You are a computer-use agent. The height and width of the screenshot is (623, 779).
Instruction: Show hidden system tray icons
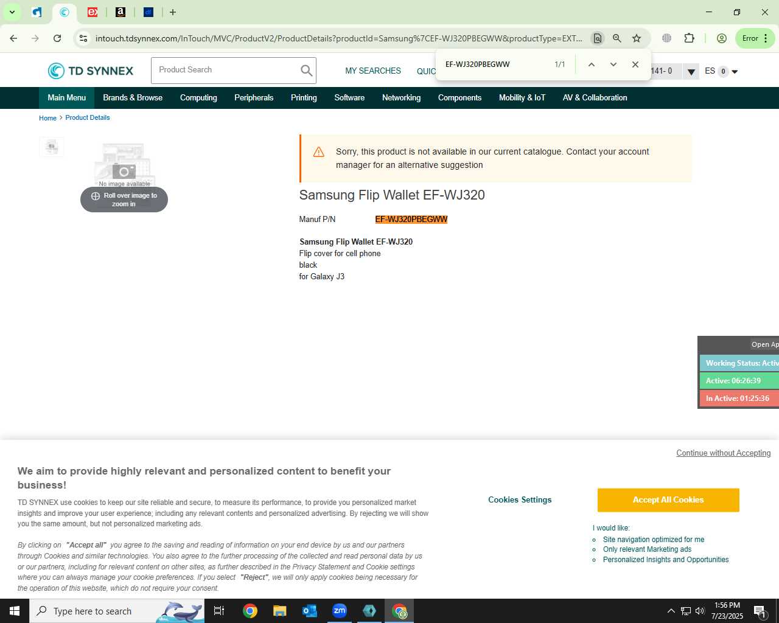671,611
